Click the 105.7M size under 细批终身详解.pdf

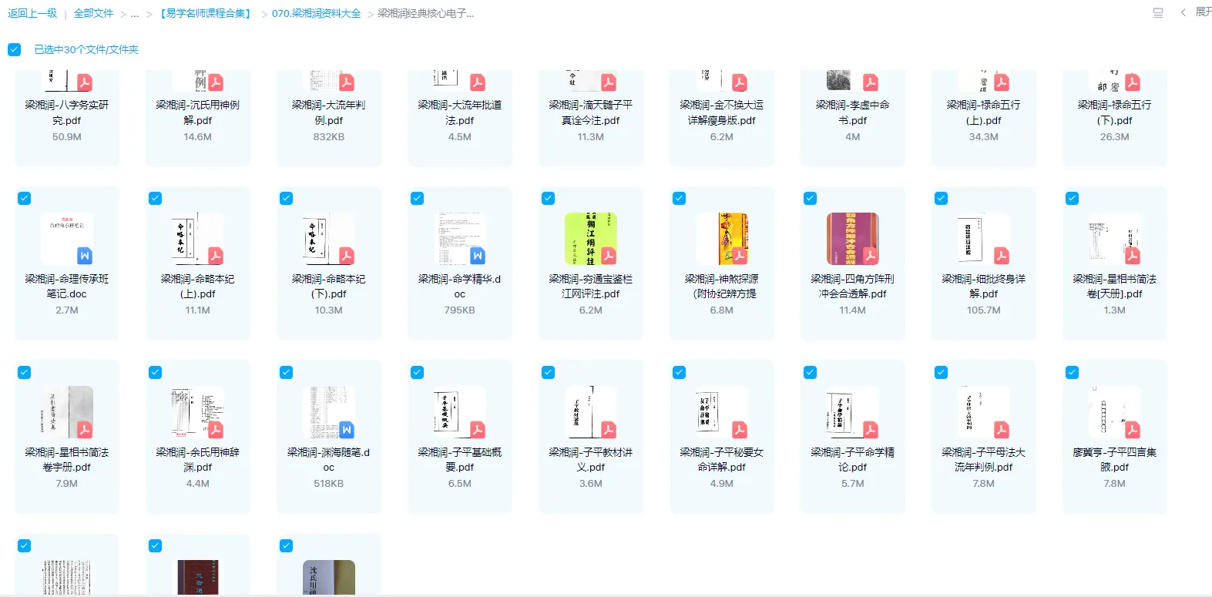click(984, 310)
